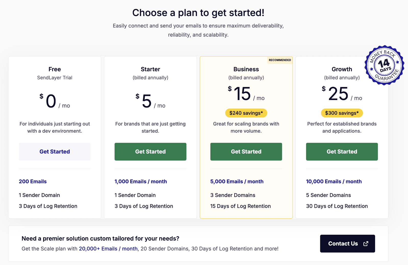Click the $240 savings badge
Screen dimensions: 408x265
pos(246,113)
